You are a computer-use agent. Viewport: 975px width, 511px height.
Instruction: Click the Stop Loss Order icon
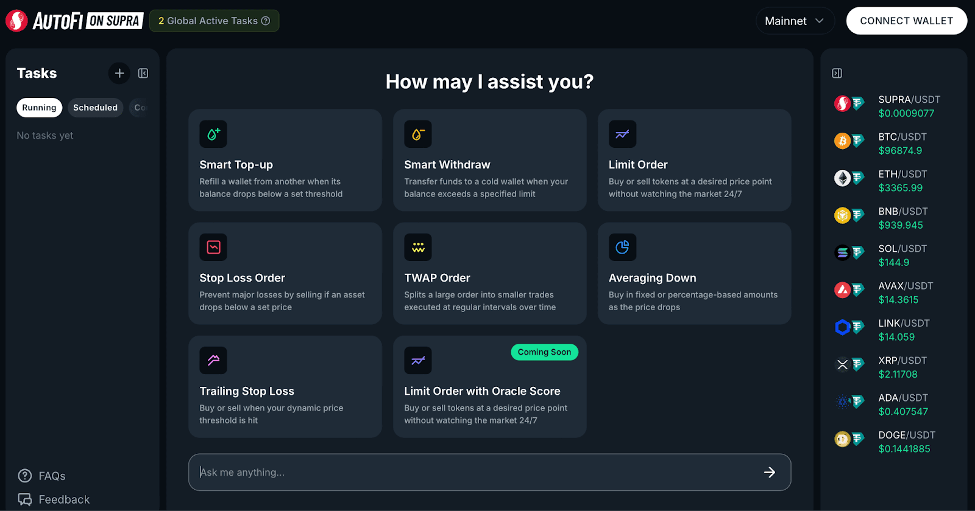[213, 248]
